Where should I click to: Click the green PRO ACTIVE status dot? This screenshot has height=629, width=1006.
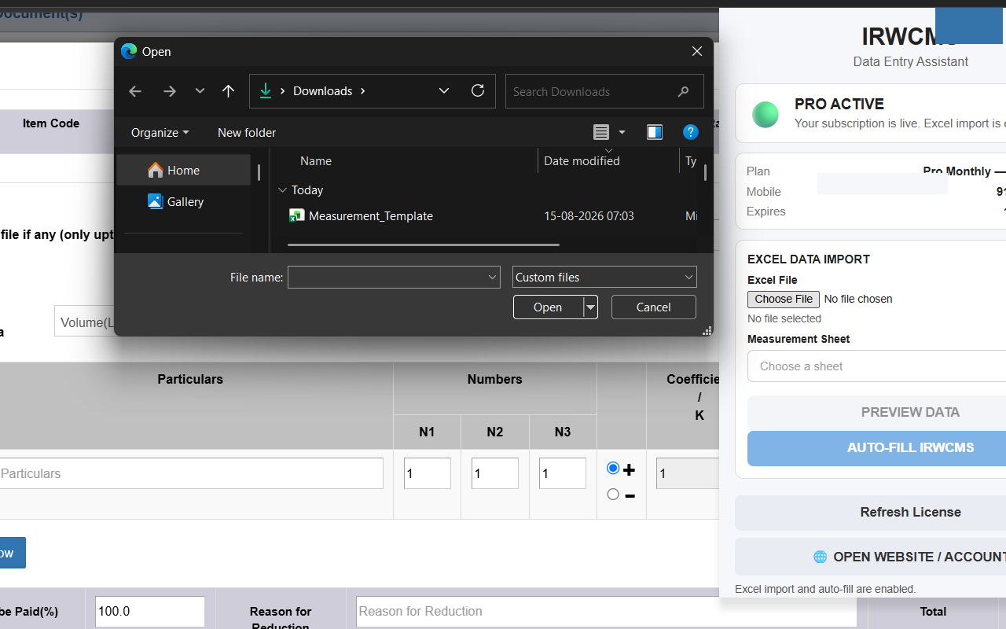coord(766,115)
